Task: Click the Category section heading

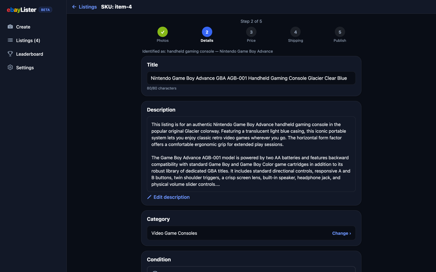Action: tap(158, 219)
